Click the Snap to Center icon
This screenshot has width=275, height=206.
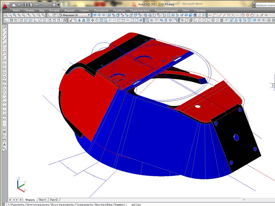243,15
